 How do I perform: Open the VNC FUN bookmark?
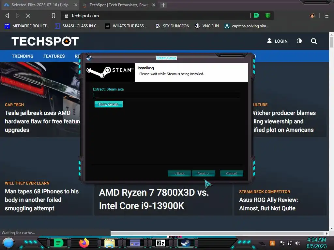[207, 26]
